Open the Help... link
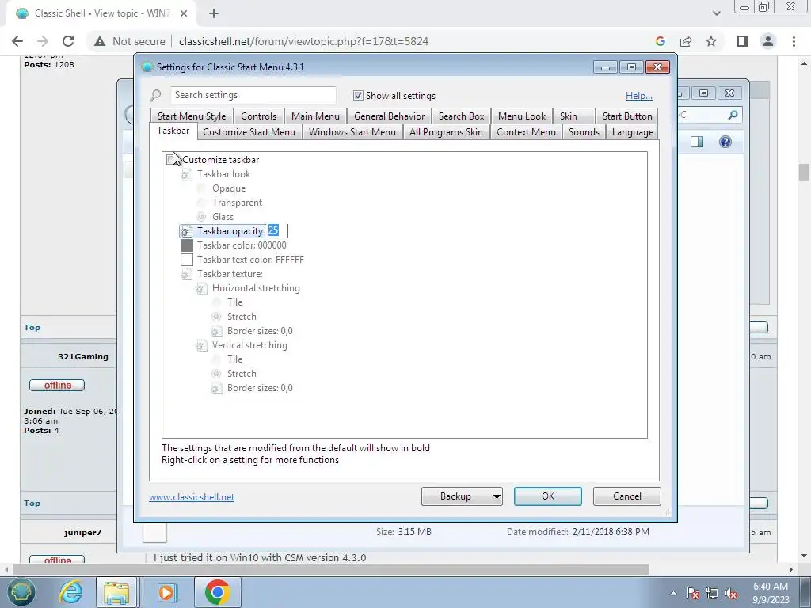The width and height of the screenshot is (811, 608). click(639, 96)
